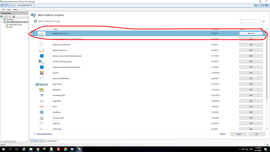Collapse the WIN-S8MEV9MUTSL server node
The image size is (270, 152).
(2, 22)
